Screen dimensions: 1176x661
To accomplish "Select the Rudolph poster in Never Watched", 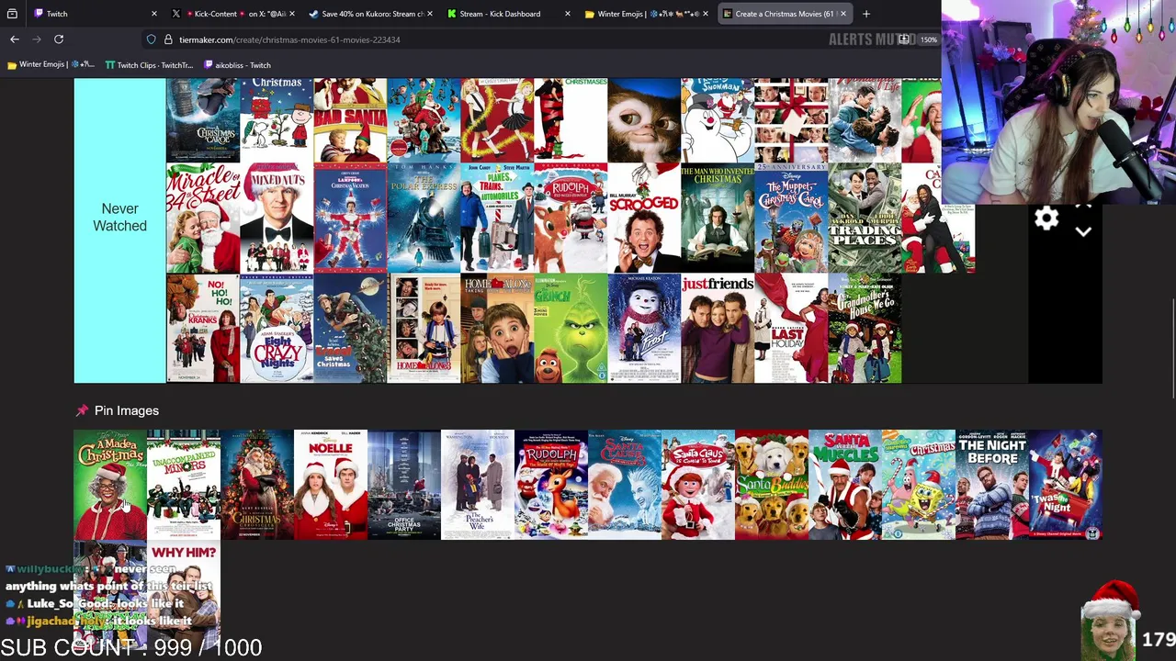I will tap(571, 218).
